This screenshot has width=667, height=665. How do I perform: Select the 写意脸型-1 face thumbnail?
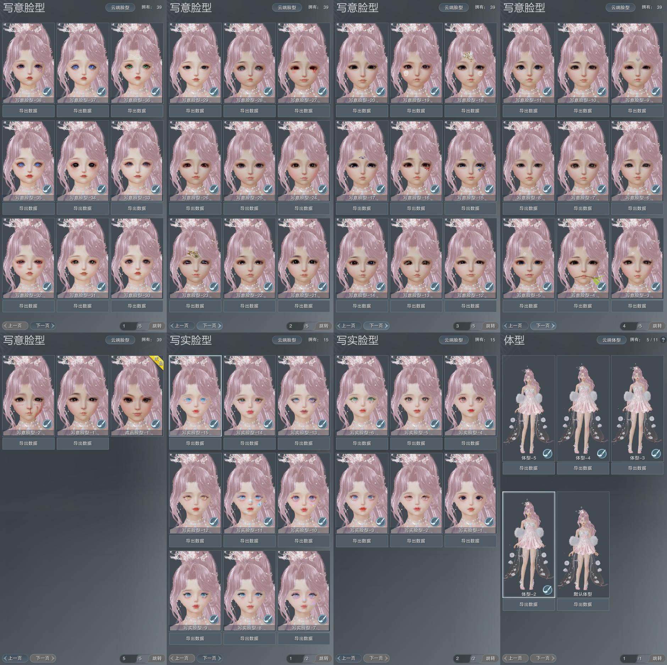pos(83,396)
